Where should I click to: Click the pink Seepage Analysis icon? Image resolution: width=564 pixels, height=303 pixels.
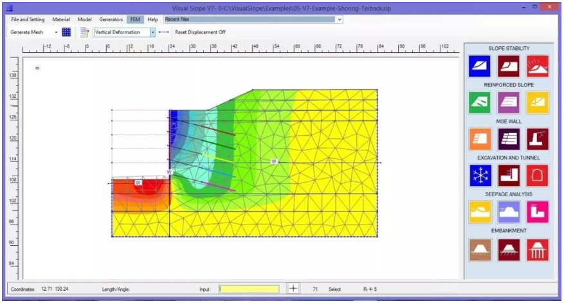tap(538, 211)
